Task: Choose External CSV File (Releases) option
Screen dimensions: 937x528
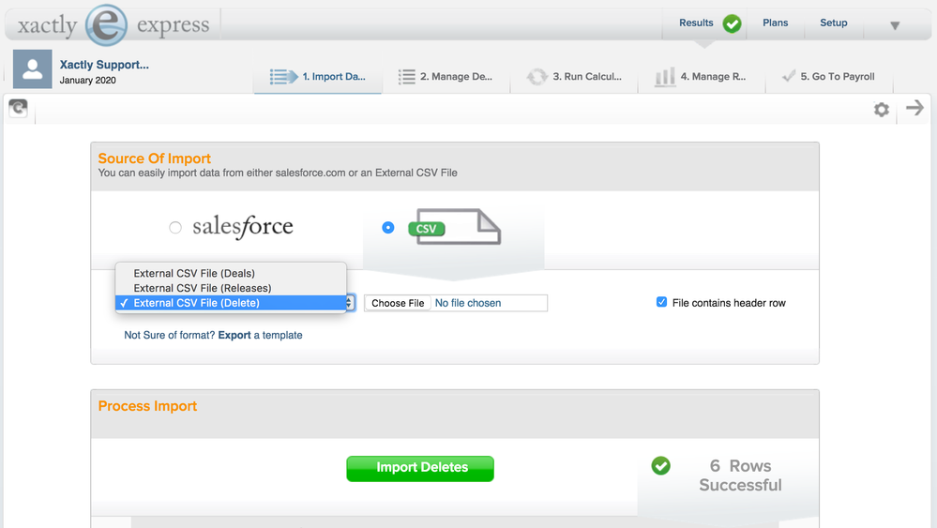Action: tap(231, 288)
